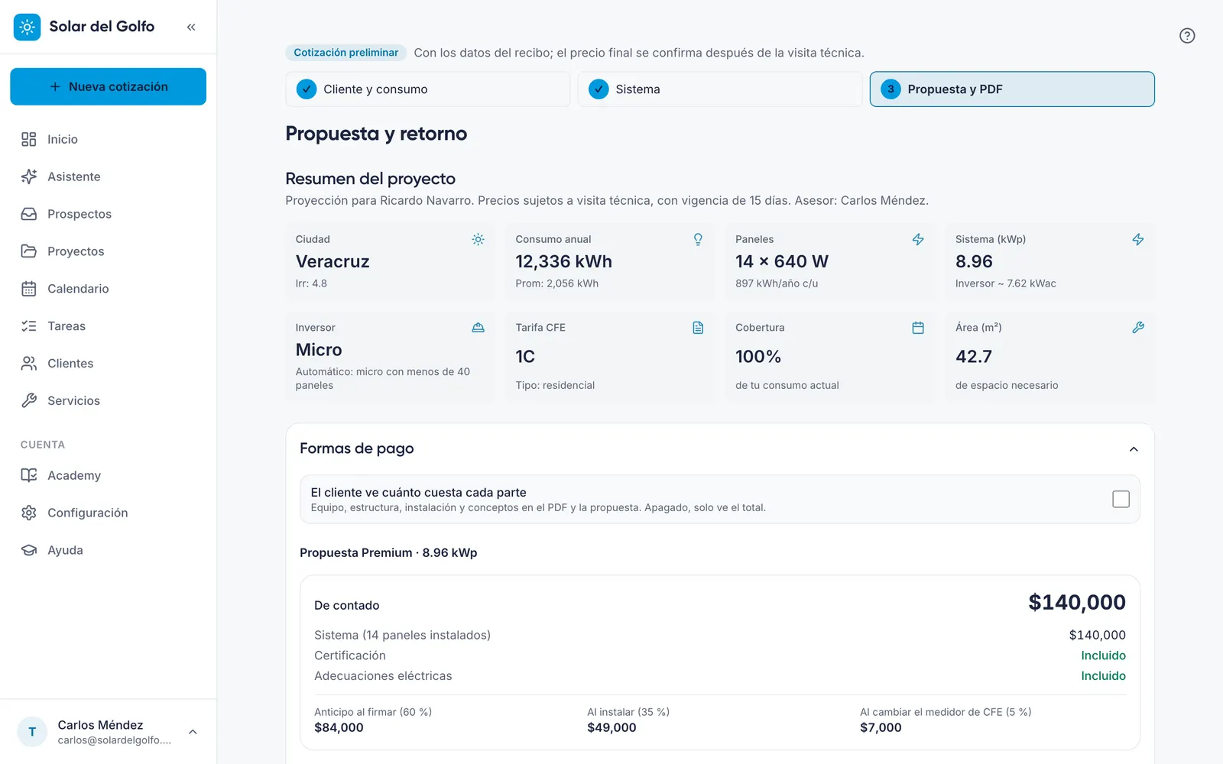Viewport: 1223px width, 764px height.
Task: Click the $140,000 De contado total
Action: [x=1076, y=603]
